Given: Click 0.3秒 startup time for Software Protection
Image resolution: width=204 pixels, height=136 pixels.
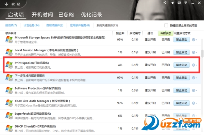Looking at the screenshot, I should 135,90.
